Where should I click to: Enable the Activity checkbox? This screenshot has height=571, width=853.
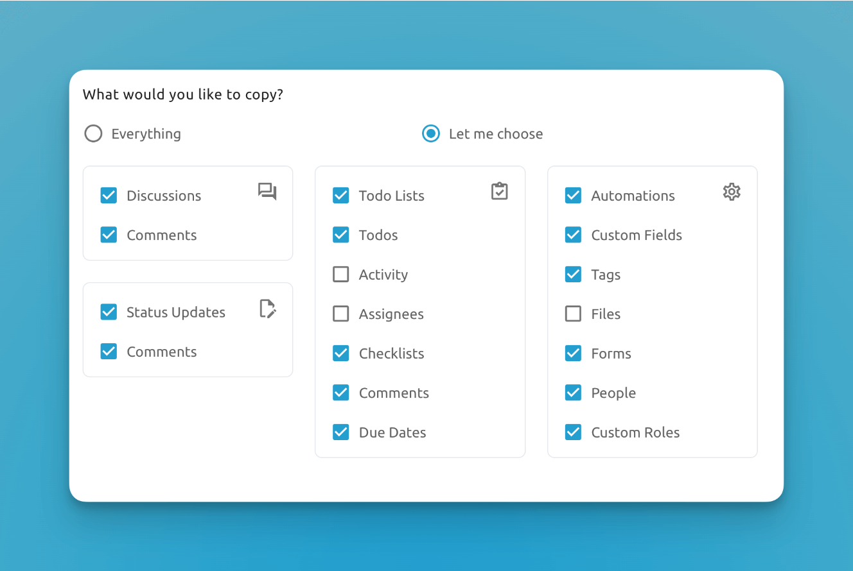[x=341, y=275]
